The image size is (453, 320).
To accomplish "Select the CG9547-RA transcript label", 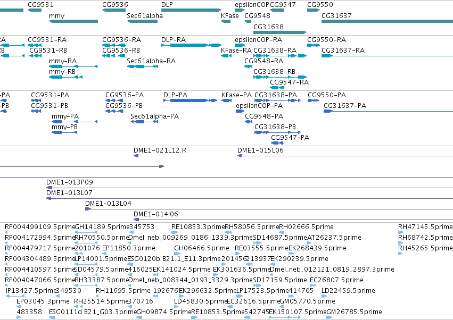I will click(290, 82).
